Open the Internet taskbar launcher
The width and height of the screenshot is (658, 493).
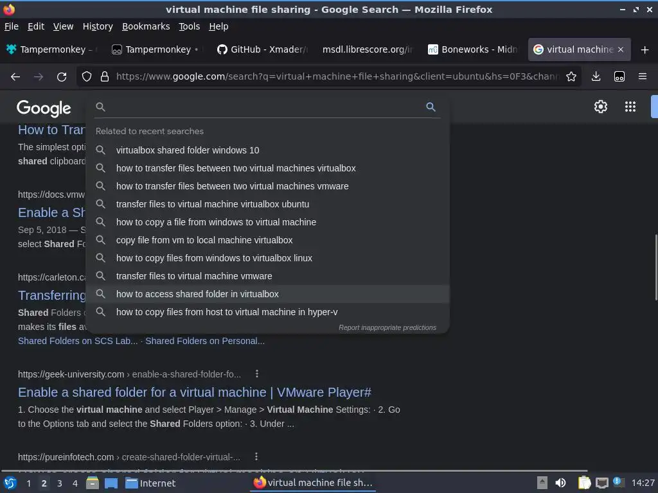(150, 483)
